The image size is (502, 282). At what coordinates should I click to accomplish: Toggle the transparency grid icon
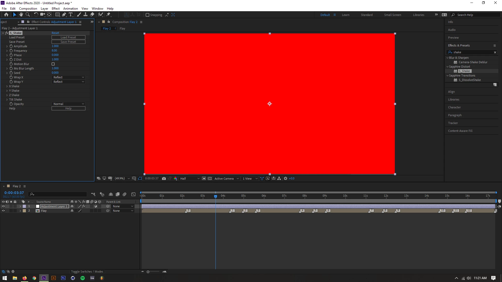210,179
